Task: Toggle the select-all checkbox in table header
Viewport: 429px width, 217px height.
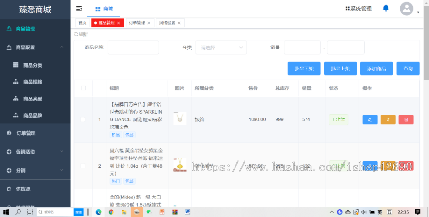Action: [83, 89]
